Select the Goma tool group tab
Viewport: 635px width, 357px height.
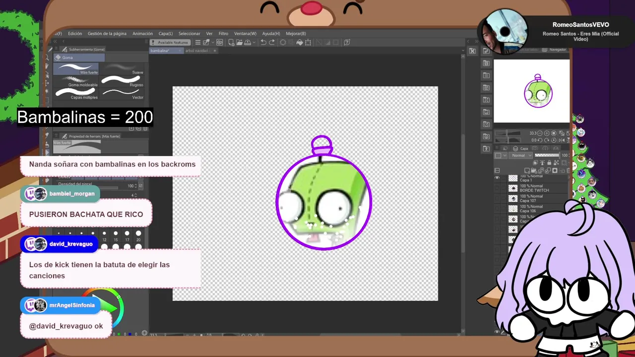(79, 58)
